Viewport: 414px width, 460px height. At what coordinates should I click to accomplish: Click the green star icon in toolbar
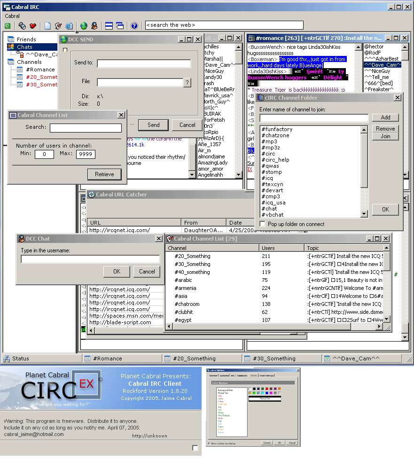(x=8, y=26)
